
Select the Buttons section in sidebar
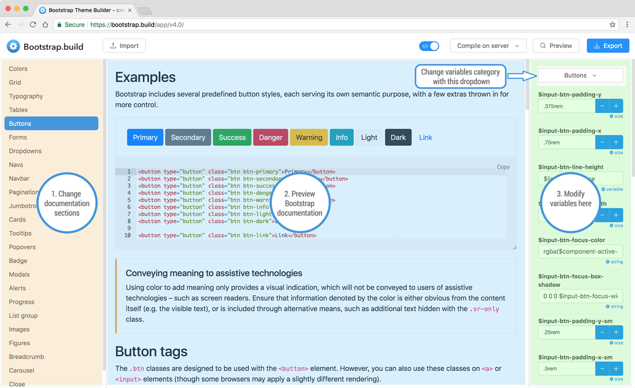pos(51,123)
